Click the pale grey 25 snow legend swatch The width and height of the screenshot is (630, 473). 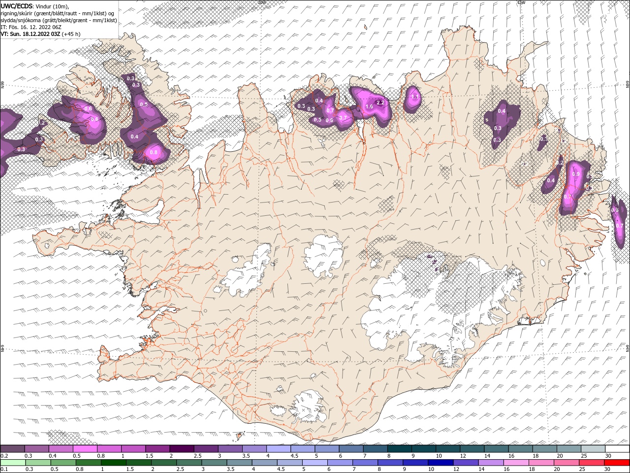594,449
